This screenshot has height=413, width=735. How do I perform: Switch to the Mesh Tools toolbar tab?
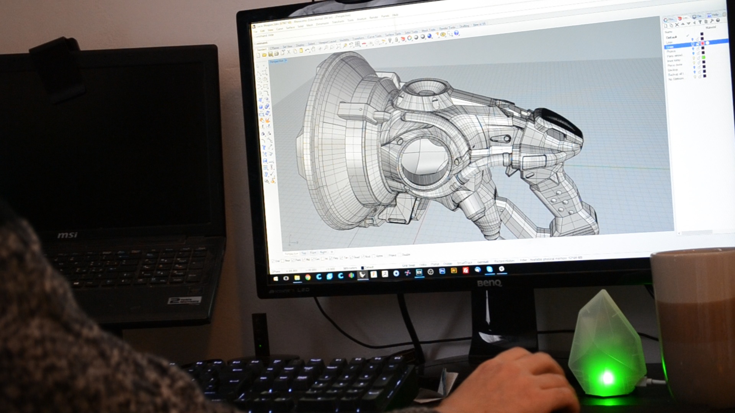(428, 30)
